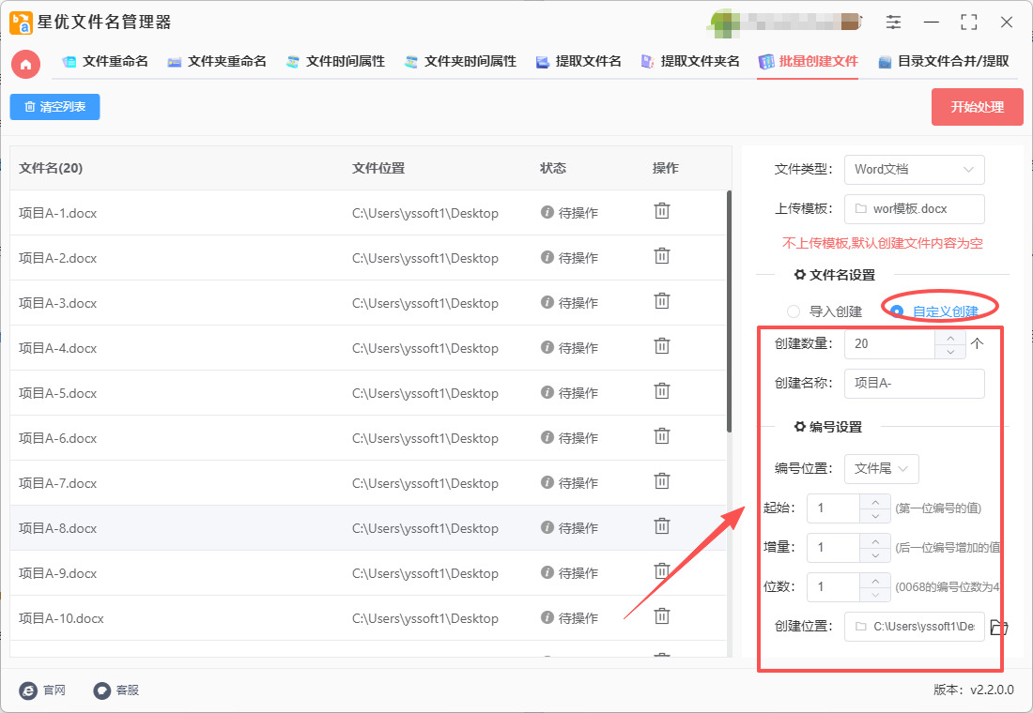Delete the 项目A-2.docx row

(661, 256)
